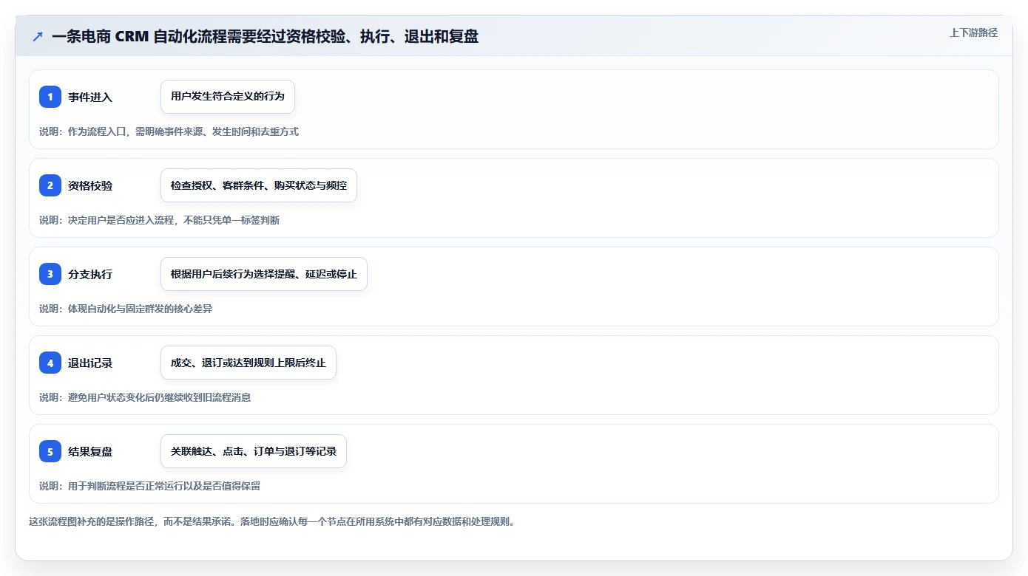Screen dimensions: 1028x576
Task: Select the 资格校验 step label
Action: pyautogui.click(x=90, y=185)
